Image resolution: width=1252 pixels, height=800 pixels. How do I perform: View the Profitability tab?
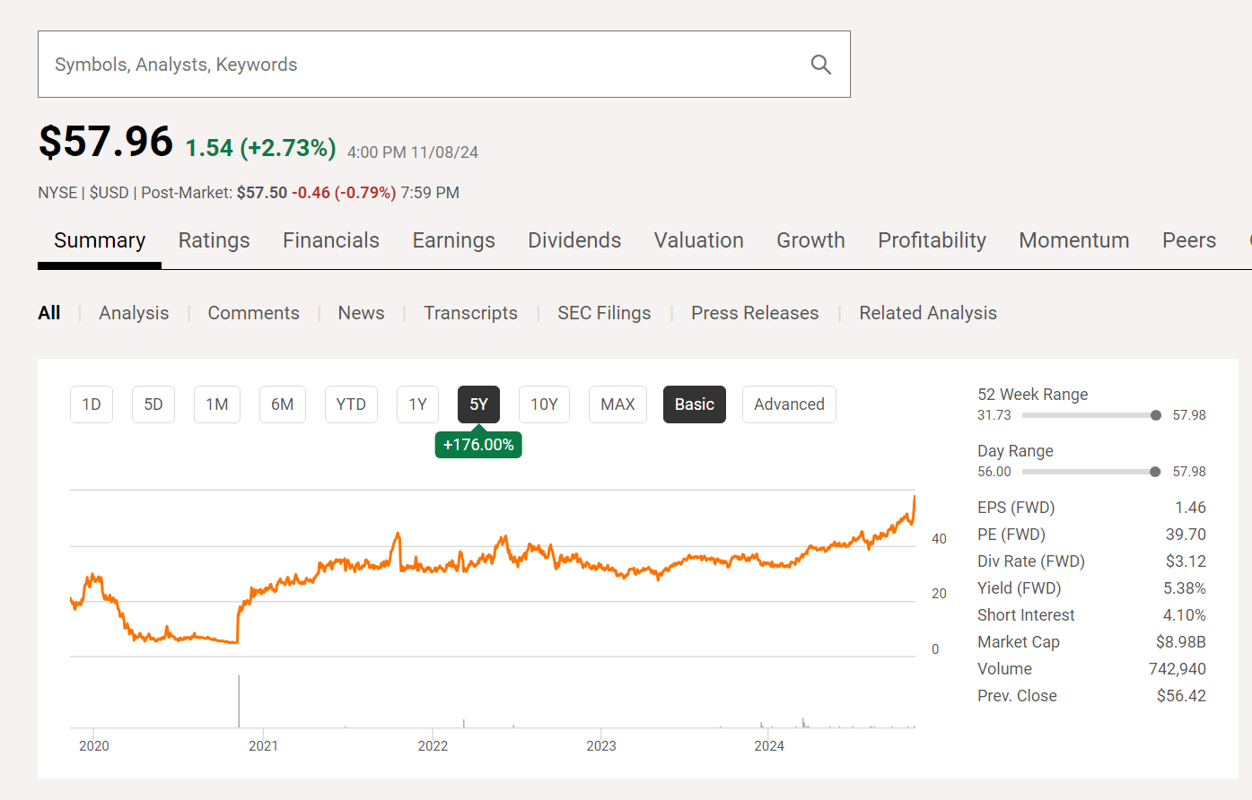click(932, 240)
